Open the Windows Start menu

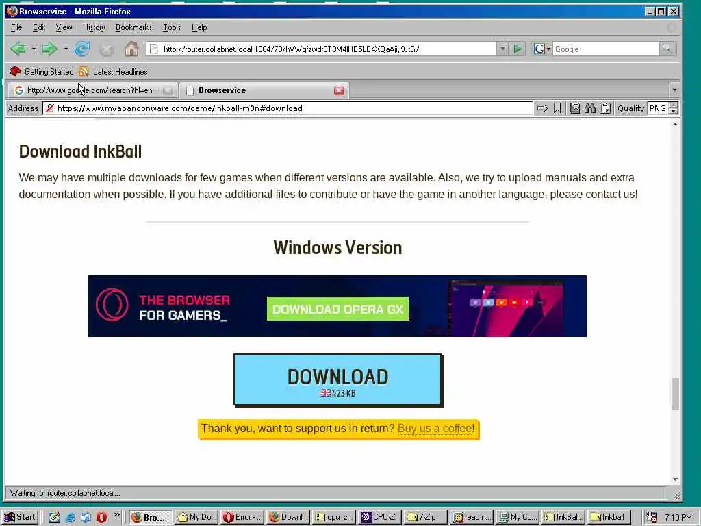click(20, 517)
